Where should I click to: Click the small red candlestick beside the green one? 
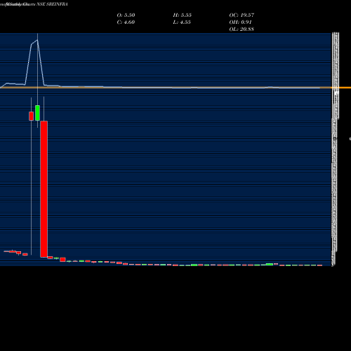[x=31, y=116]
